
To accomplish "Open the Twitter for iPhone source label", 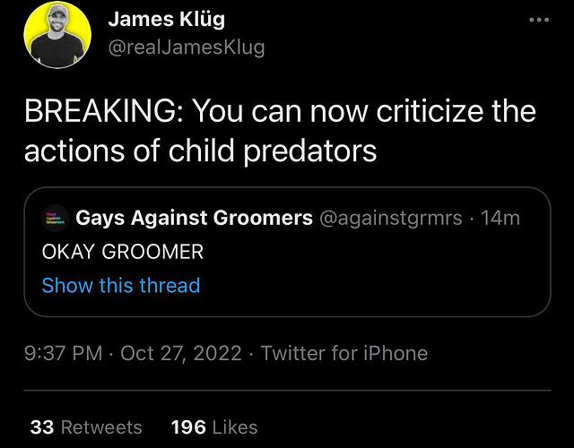I will (344, 353).
